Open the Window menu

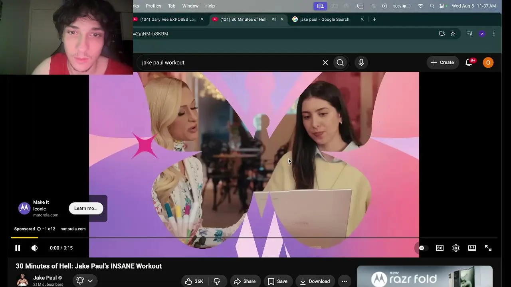(x=190, y=6)
